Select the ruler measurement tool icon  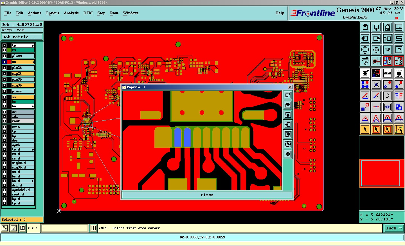388,73
